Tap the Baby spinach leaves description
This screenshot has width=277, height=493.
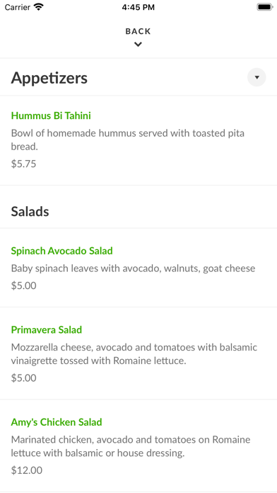pyautogui.click(x=133, y=268)
